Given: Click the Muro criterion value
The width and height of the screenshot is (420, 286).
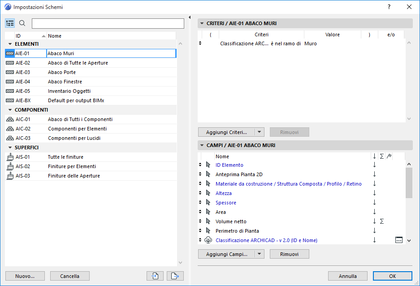Looking at the screenshot, I should coord(311,43).
